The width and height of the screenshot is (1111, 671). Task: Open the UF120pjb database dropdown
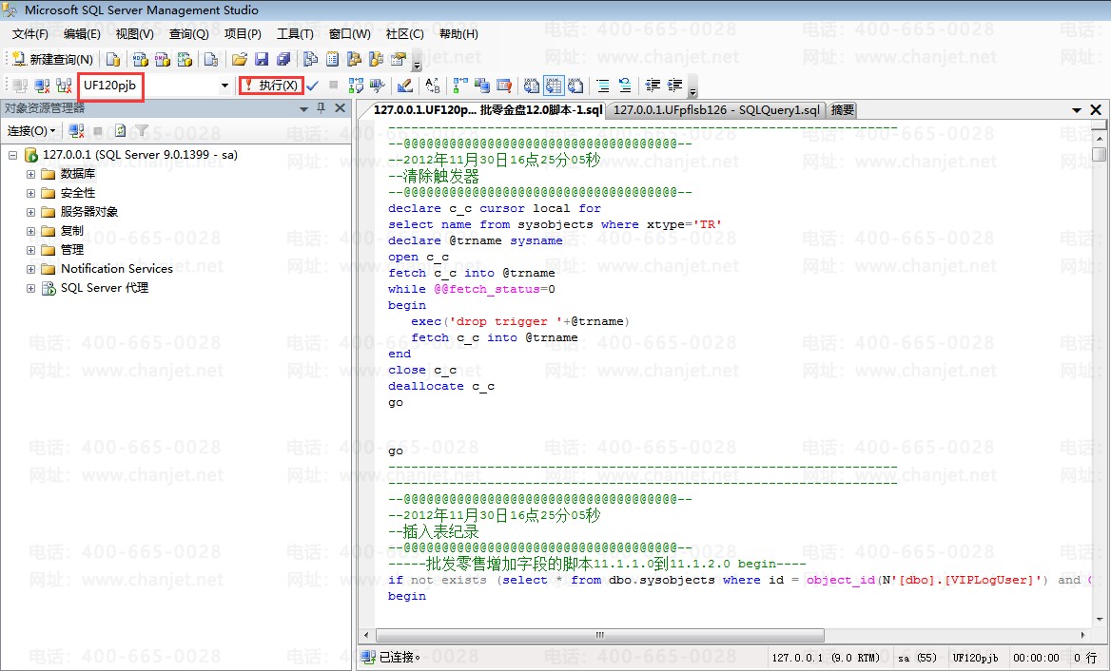click(224, 86)
